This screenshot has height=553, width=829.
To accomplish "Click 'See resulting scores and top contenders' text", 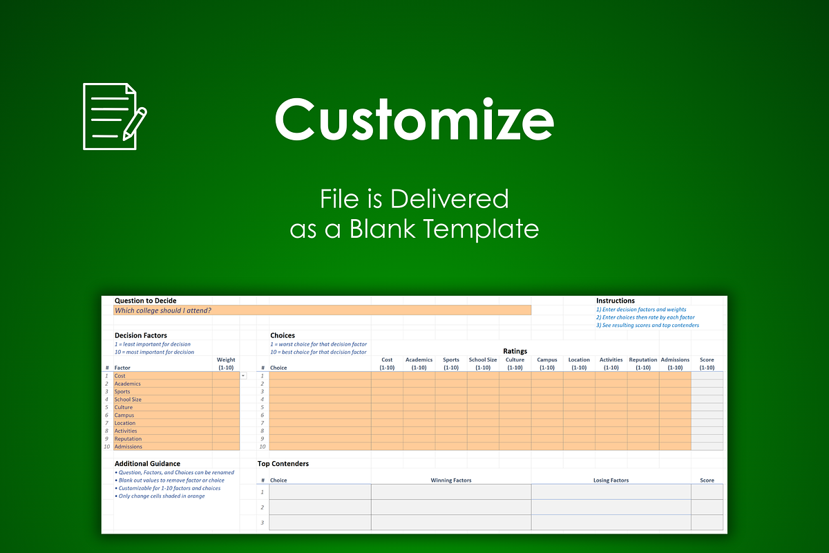I will click(647, 325).
